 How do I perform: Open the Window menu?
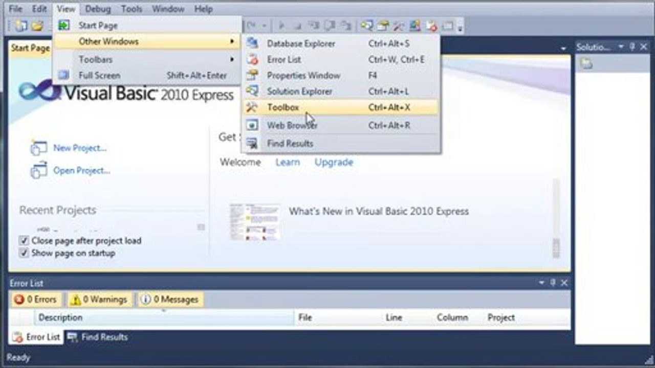[168, 9]
